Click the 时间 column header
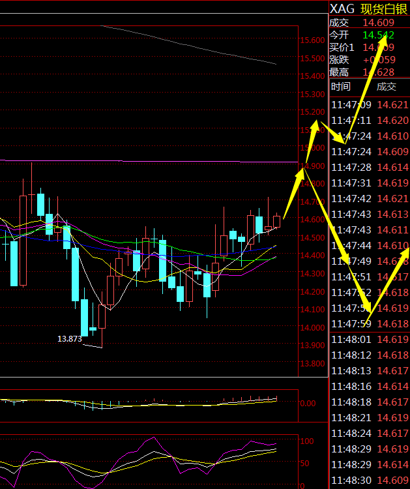Viewport: 410px width, 489px height. (341, 86)
